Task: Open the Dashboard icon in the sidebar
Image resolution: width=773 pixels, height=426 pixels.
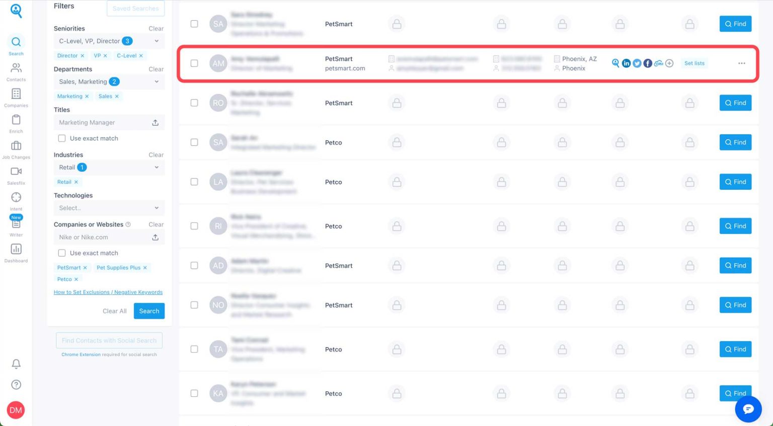Action: [x=16, y=252]
